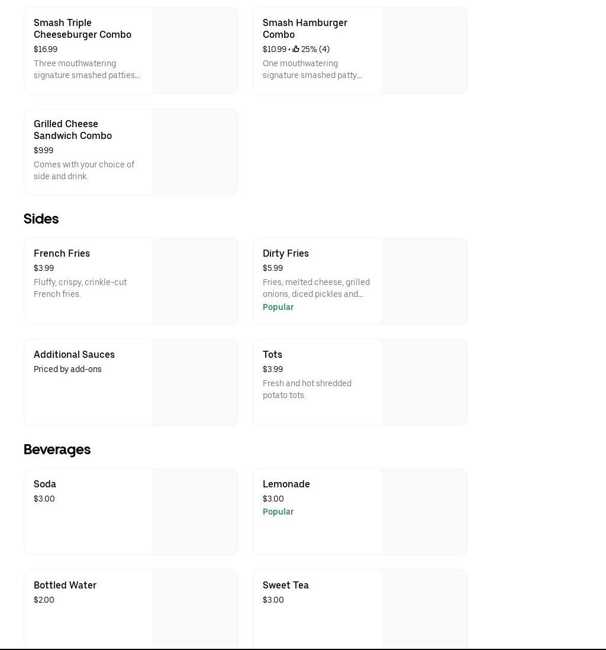
Task: Click the French Fries image placeholder
Action: 195,282
